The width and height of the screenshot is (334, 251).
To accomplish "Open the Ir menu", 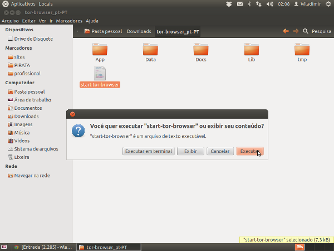I will click(x=51, y=21).
